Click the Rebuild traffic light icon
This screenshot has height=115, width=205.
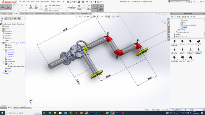(96, 2)
